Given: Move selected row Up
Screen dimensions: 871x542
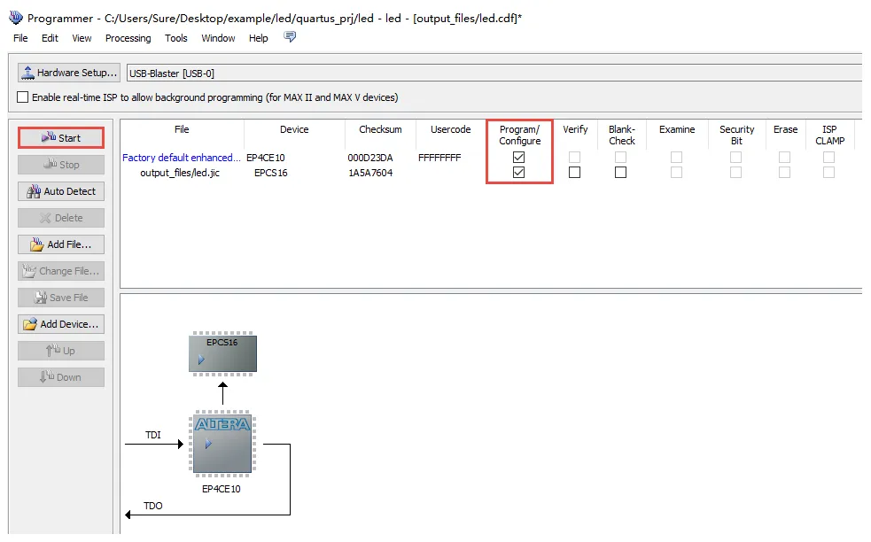Looking at the screenshot, I should point(61,351).
